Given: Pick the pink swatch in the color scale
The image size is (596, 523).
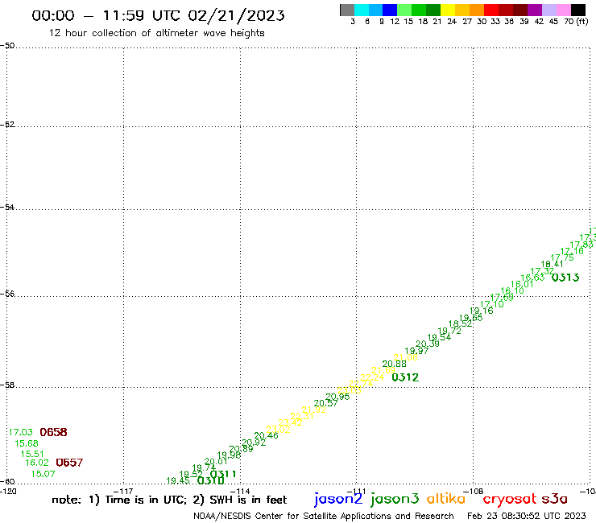Looking at the screenshot, I should 563,10.
